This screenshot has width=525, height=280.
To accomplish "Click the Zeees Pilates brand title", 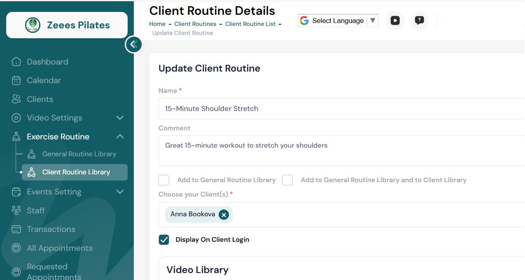I will click(x=78, y=25).
